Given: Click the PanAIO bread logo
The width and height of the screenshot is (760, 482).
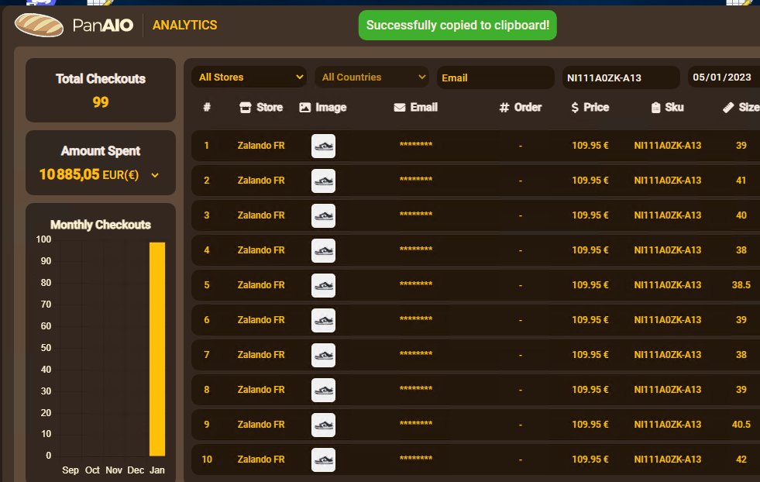Looking at the screenshot, I should pyautogui.click(x=39, y=26).
